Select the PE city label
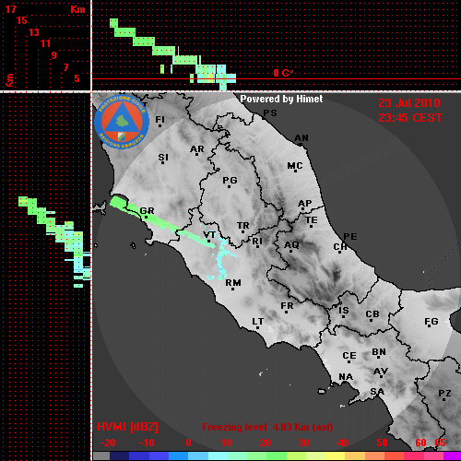Screen dimensions: 461x461 [x=350, y=236]
